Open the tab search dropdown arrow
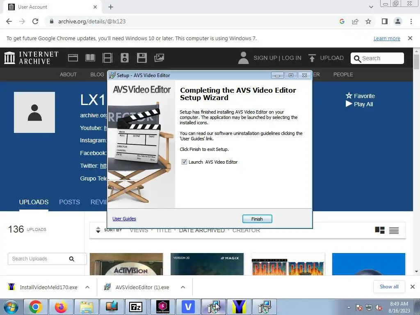 click(x=371, y=7)
